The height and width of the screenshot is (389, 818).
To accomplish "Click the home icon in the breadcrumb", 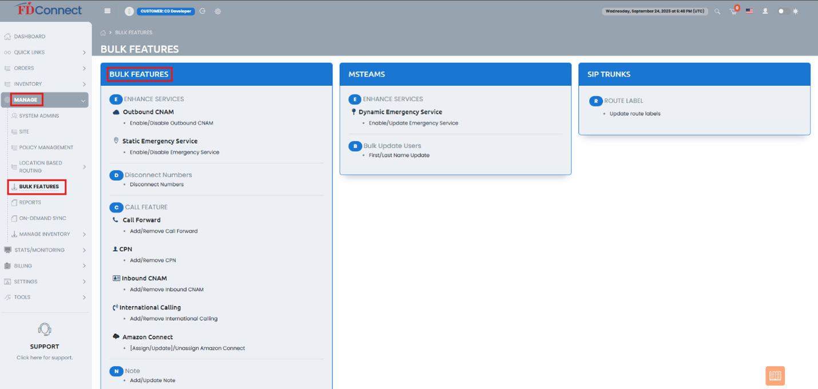I will (104, 33).
